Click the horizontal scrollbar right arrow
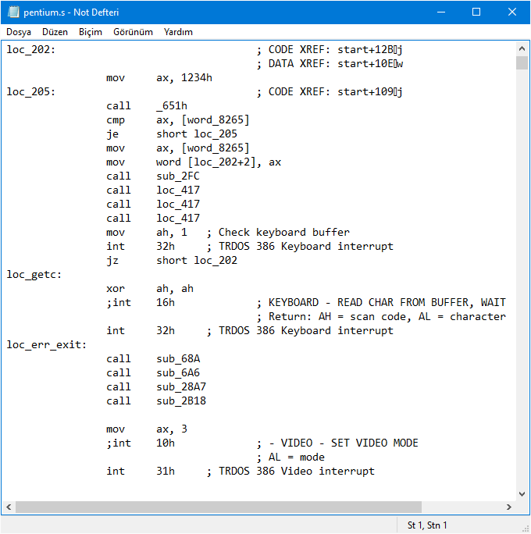Viewport: 531px width, 534px height. pos(509,507)
